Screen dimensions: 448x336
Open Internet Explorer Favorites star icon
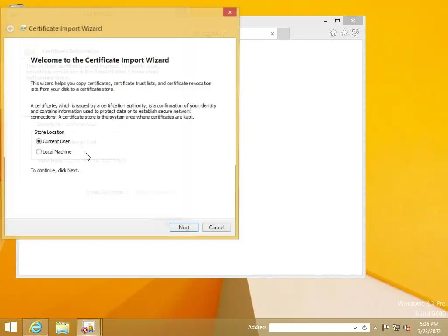(x=345, y=32)
